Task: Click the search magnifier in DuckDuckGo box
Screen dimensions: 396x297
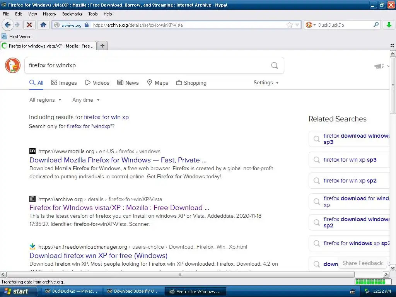Action: [x=275, y=65]
